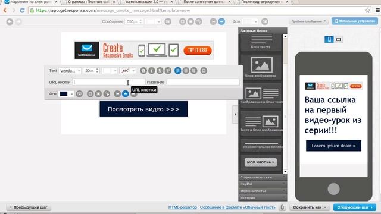The image size is (381, 214).
Task: Open top toolbar Фон color dropdown
Action: pyautogui.click(x=255, y=21)
